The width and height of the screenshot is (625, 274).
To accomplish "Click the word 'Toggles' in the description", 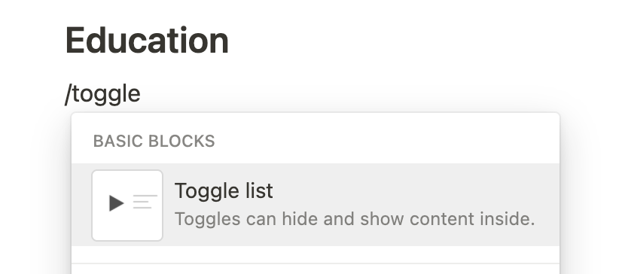I will (x=208, y=220).
